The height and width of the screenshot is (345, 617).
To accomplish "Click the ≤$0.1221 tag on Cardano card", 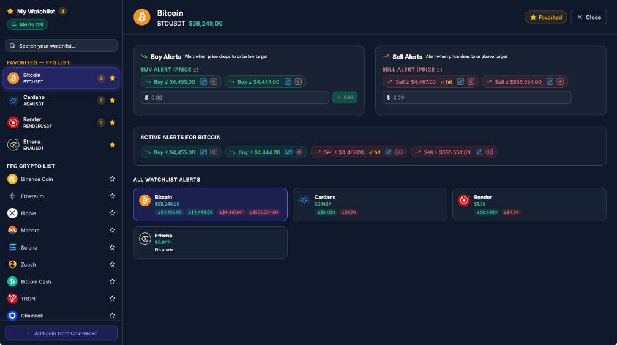I will [326, 212].
